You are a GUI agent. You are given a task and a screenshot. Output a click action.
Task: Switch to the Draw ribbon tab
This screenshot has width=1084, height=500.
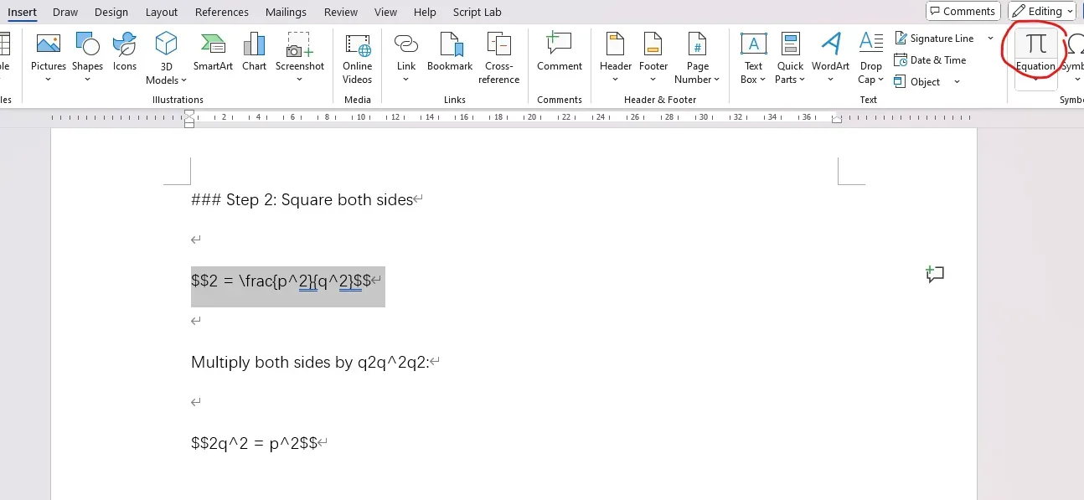(x=65, y=12)
